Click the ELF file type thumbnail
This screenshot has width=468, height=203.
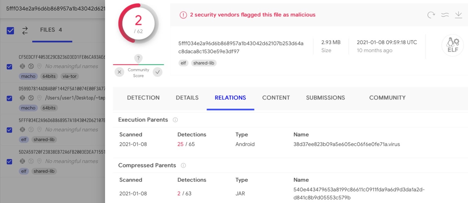click(453, 45)
